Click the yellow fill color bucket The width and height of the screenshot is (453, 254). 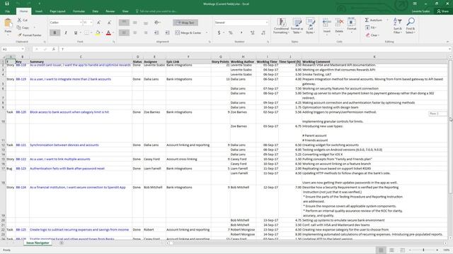pyautogui.click(x=98, y=33)
